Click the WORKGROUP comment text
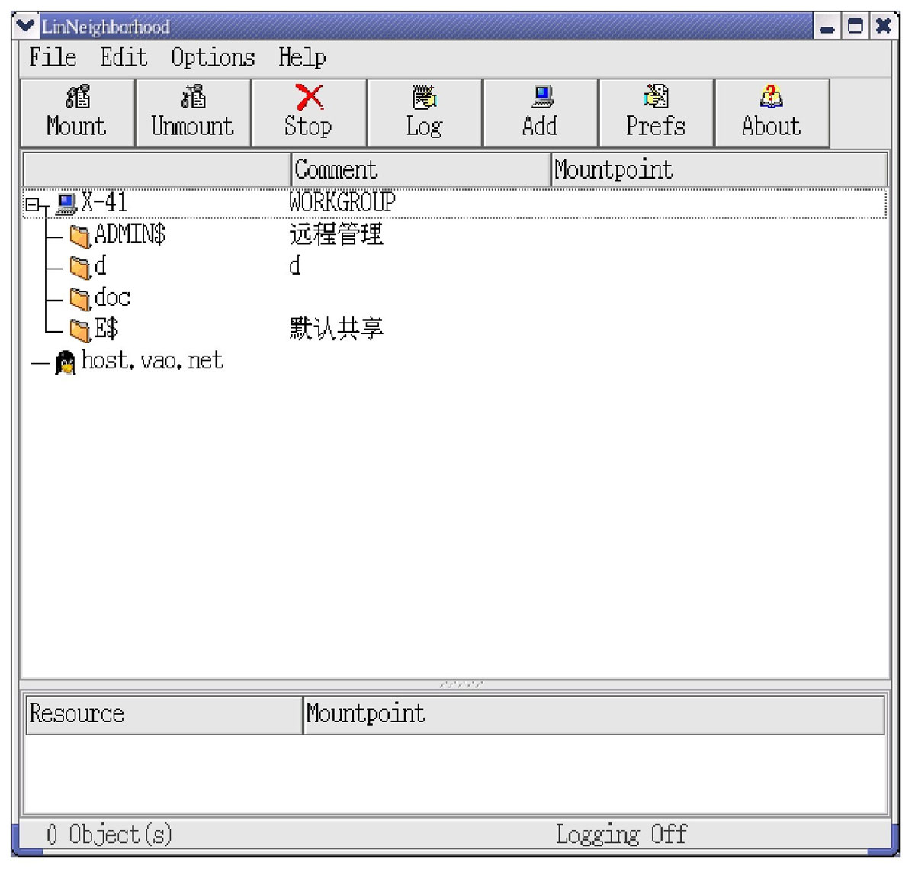The height and width of the screenshot is (872, 915). click(x=342, y=202)
